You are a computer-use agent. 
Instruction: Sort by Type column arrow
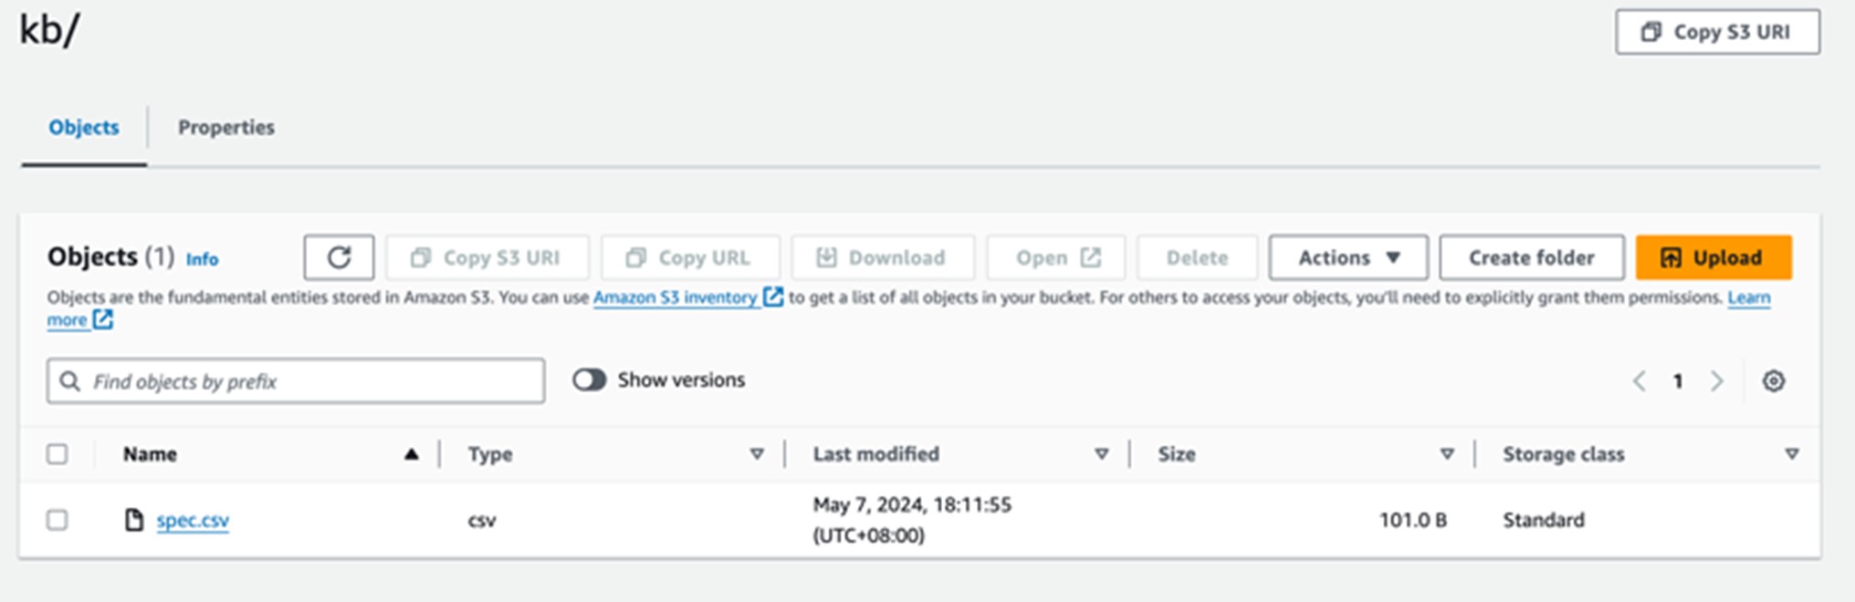(x=757, y=453)
